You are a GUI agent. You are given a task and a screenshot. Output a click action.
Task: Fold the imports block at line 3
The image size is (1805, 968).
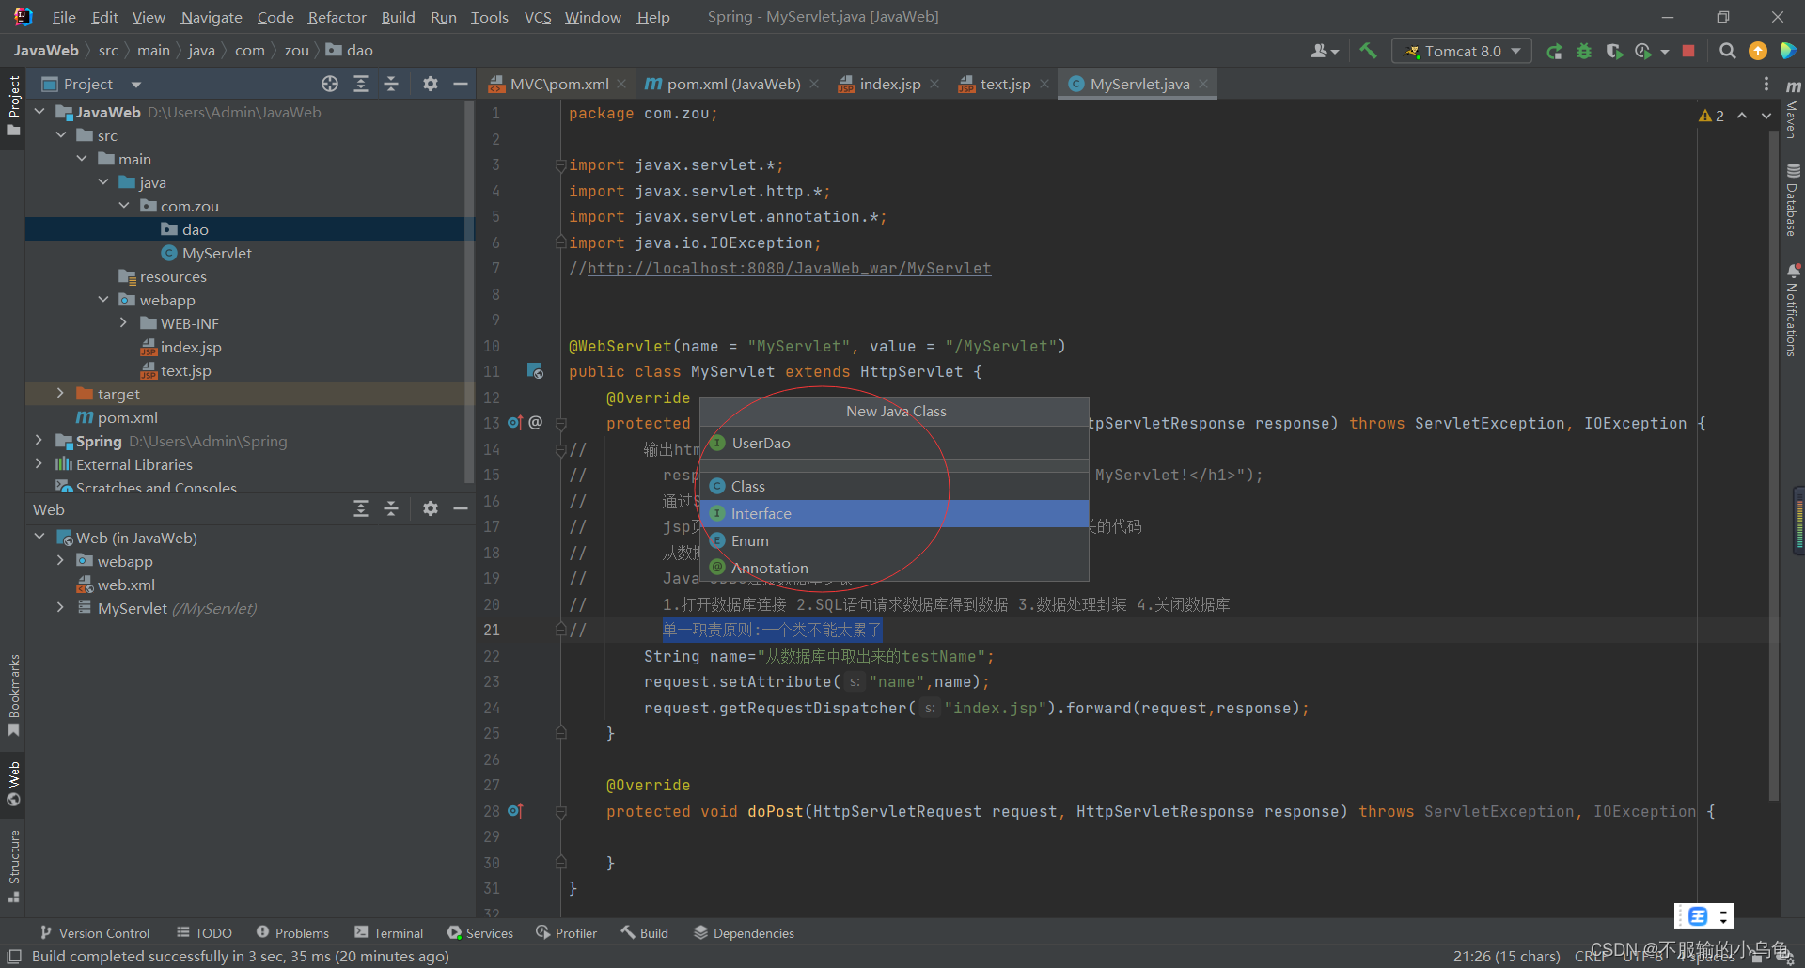click(x=560, y=165)
